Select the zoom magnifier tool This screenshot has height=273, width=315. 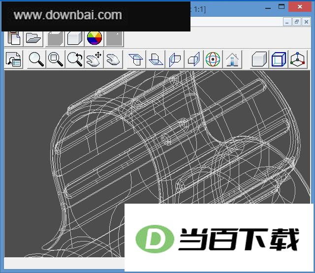pyautogui.click(x=36, y=60)
